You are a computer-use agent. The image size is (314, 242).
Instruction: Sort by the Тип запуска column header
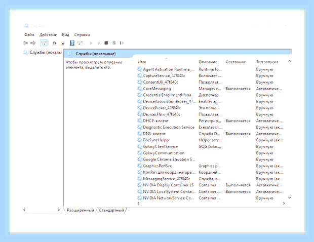[267, 62]
